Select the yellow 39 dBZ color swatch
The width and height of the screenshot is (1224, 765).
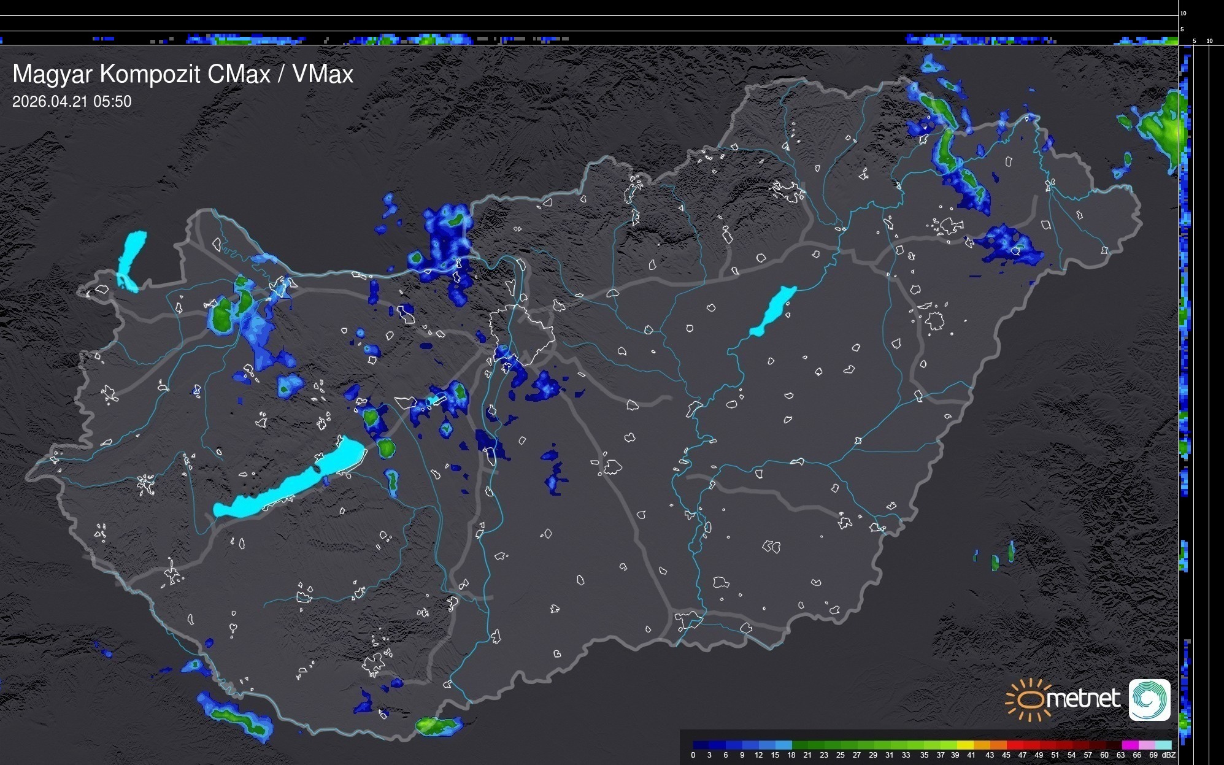tap(965, 745)
